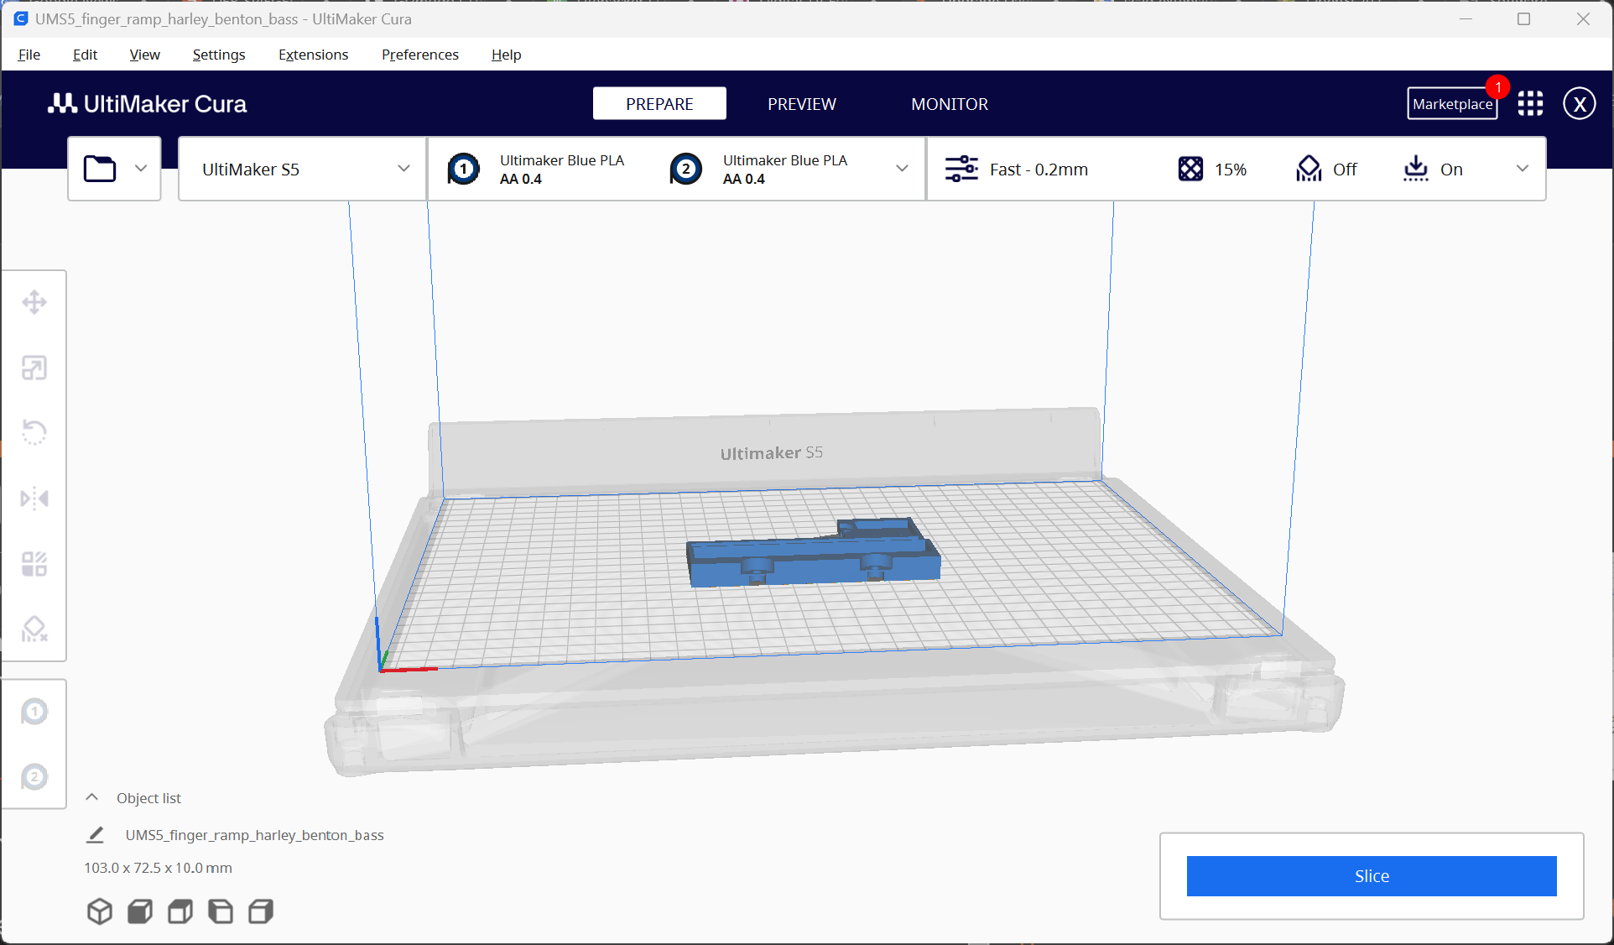Open the Edit menu
Image resolution: width=1614 pixels, height=945 pixels.
pyautogui.click(x=85, y=55)
